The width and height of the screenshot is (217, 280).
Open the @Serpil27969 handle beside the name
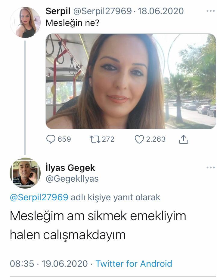coord(102,11)
